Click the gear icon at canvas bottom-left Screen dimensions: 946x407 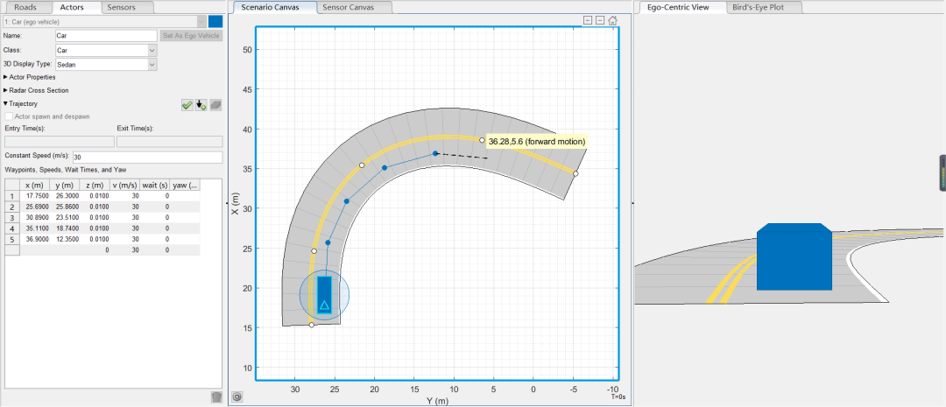click(x=236, y=396)
